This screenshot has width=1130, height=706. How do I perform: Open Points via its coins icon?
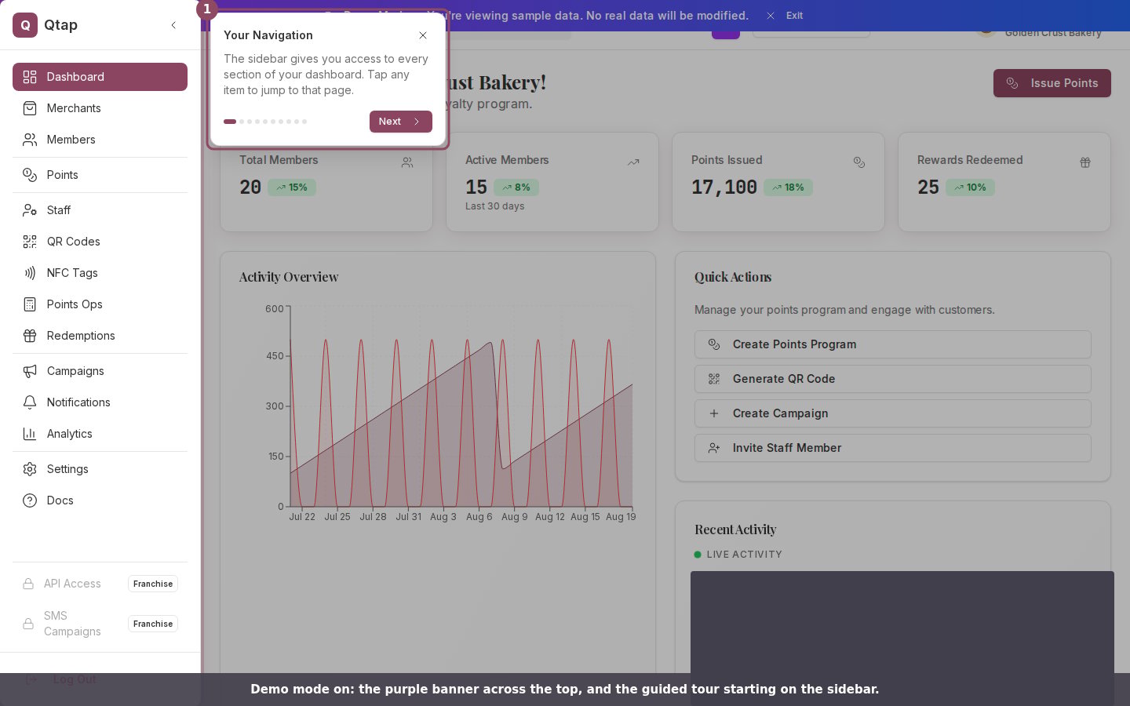point(30,175)
